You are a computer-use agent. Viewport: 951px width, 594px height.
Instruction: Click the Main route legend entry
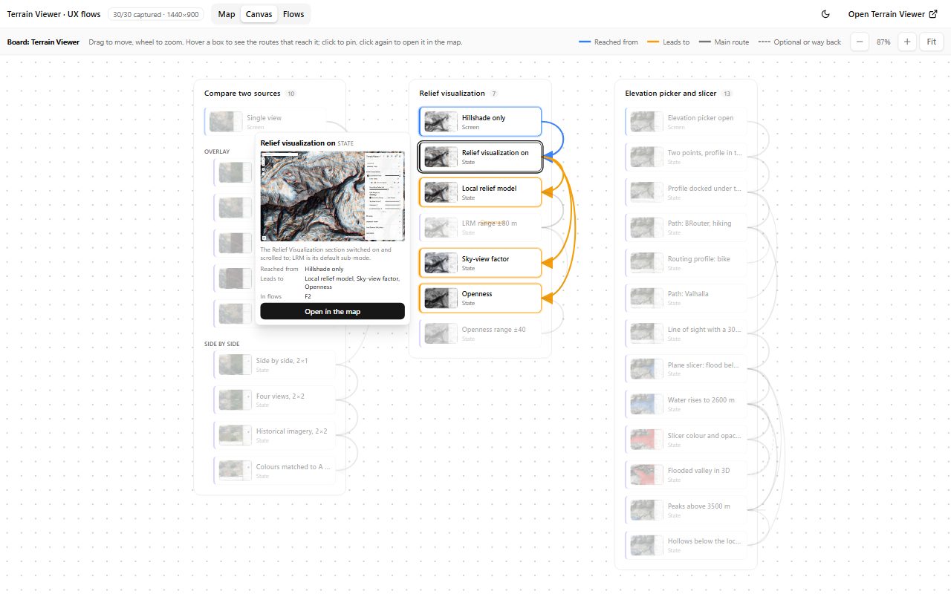coord(724,42)
